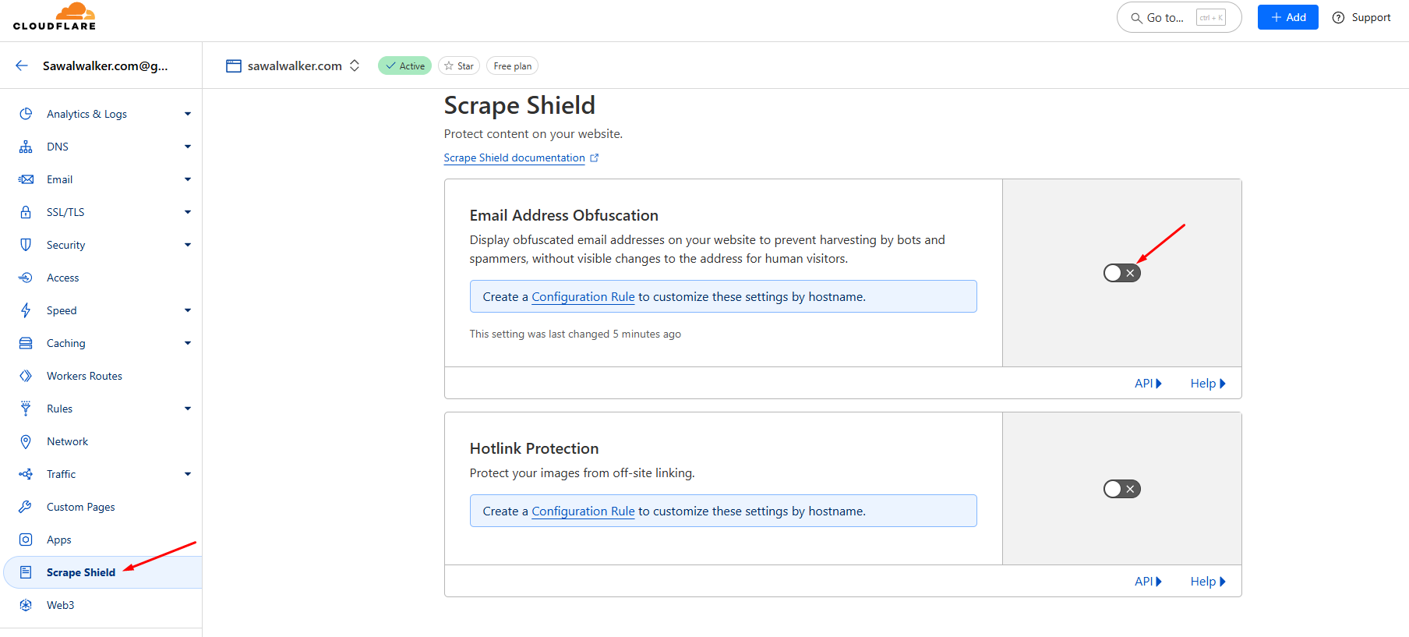Click the Scrape Shield document icon
The image size is (1409, 637).
click(x=26, y=572)
